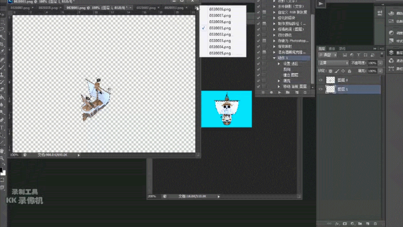Switch to the 0020007.png document tab
The height and width of the screenshot is (227, 403).
20,8
